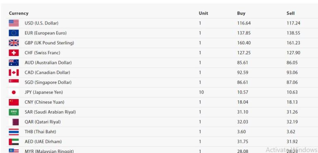Select the UK Union Jack flag icon
The height and width of the screenshot is (153, 318).
coord(14,43)
